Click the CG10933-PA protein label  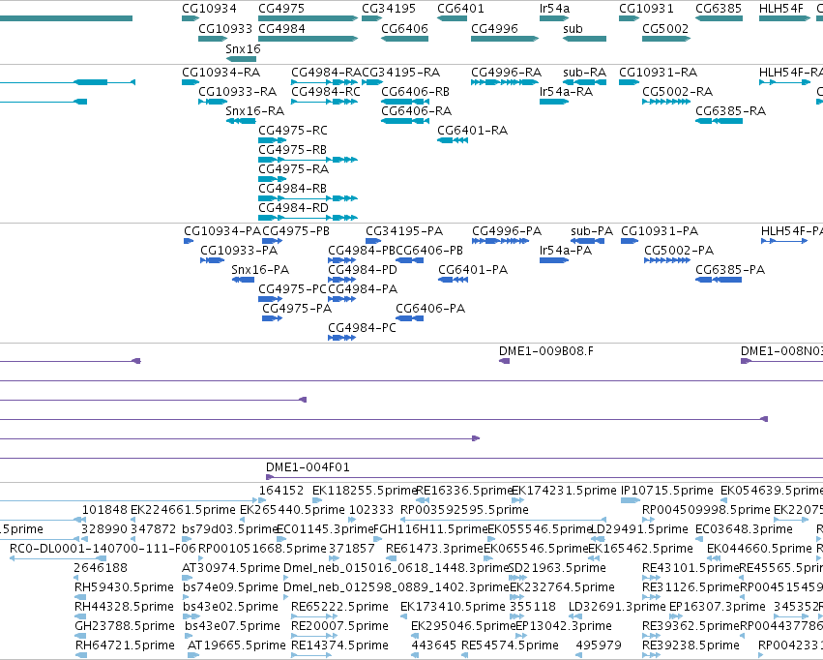(239, 251)
